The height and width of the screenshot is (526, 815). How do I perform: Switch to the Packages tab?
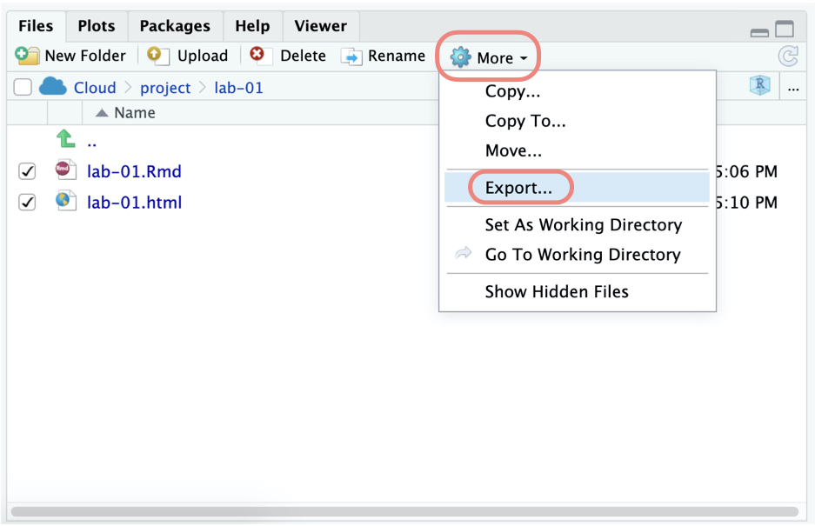click(175, 26)
